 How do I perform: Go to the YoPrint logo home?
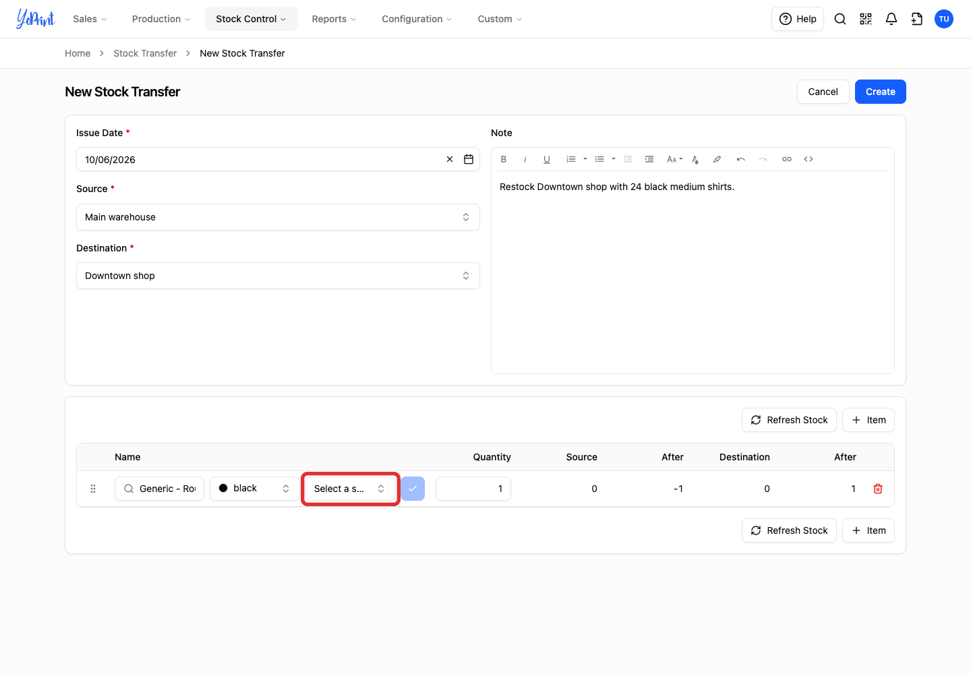[36, 19]
